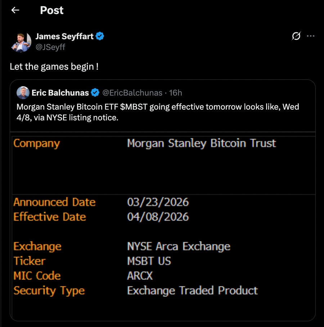Screen dimensions: 324x327
Task: Click James Seyffart's blue verified badge
Action: coord(100,36)
